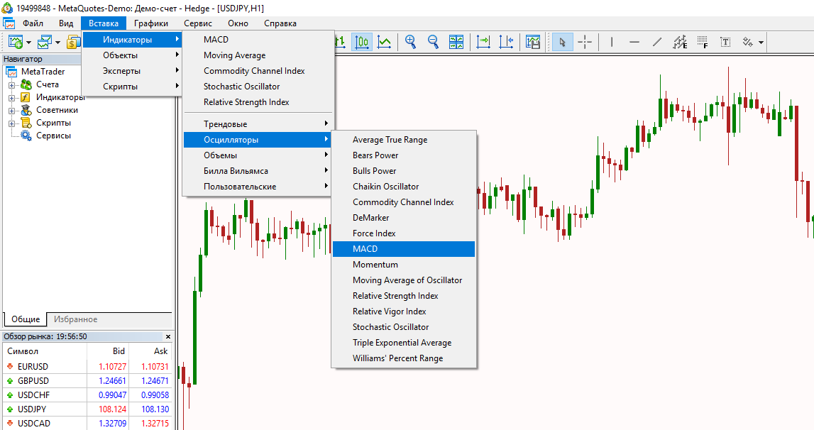Draw a vertical line tool
The height and width of the screenshot is (430, 814).
coord(611,42)
